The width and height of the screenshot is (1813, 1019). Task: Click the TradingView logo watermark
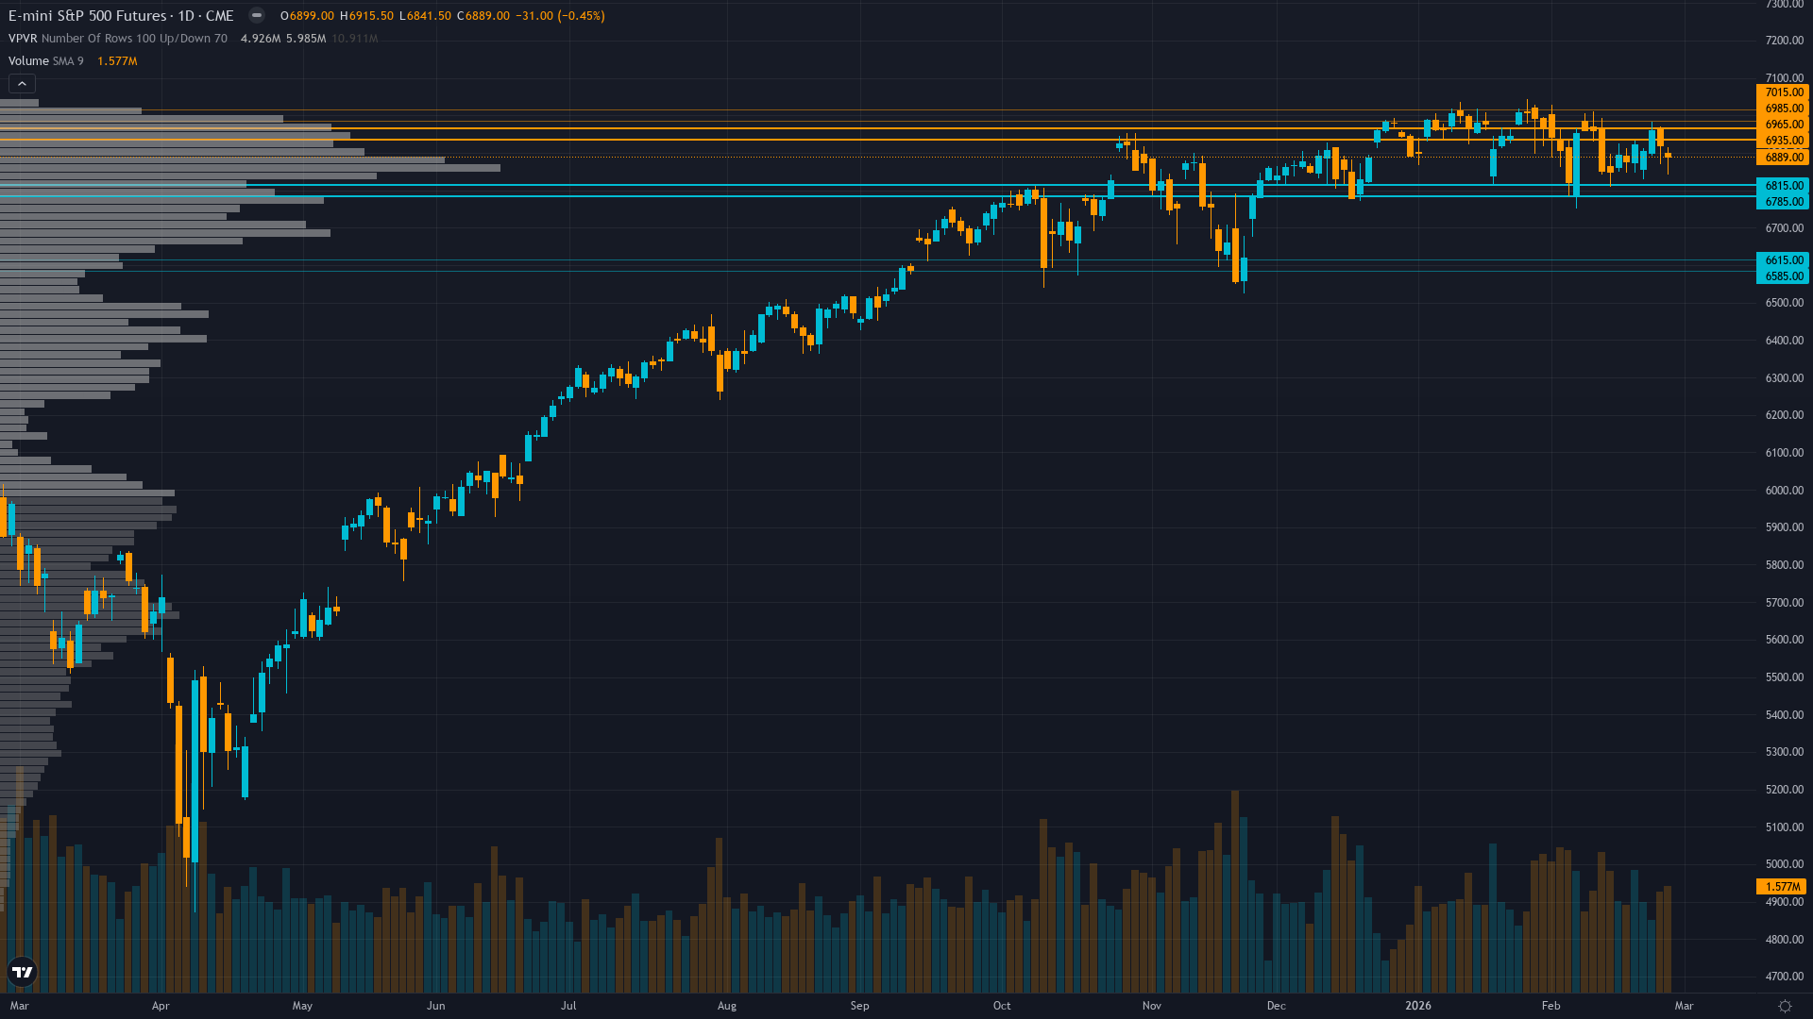coord(22,973)
